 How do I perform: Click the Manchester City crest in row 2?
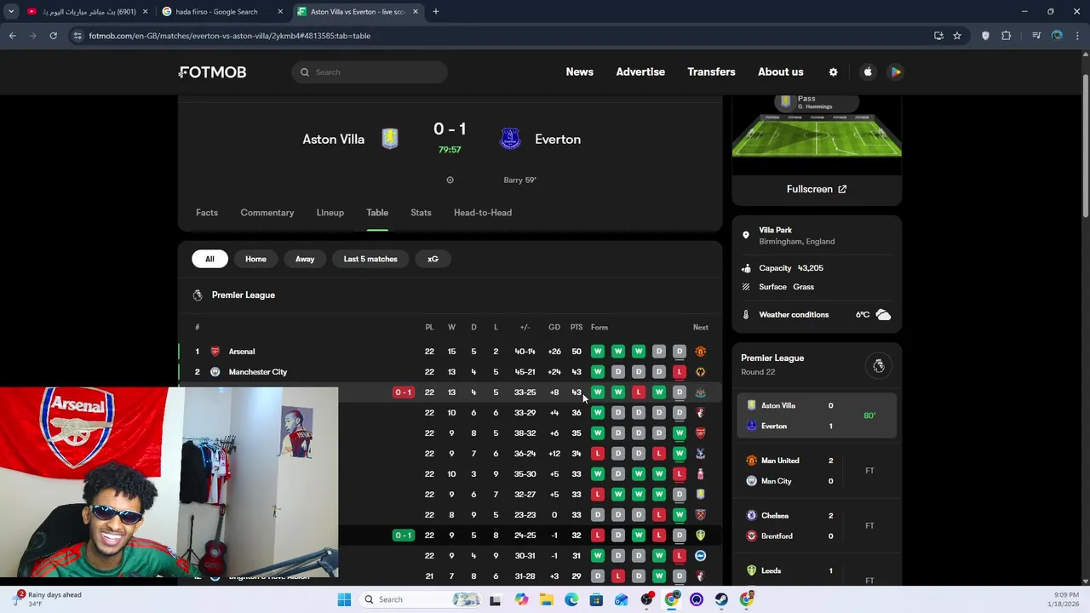click(x=215, y=372)
